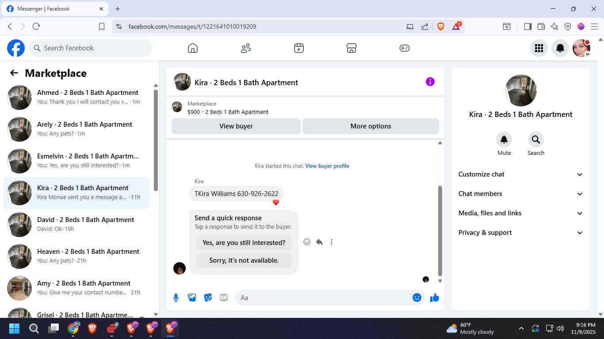Screen dimensions: 604x339
Task: Reload the page
Action: click(x=36, y=26)
